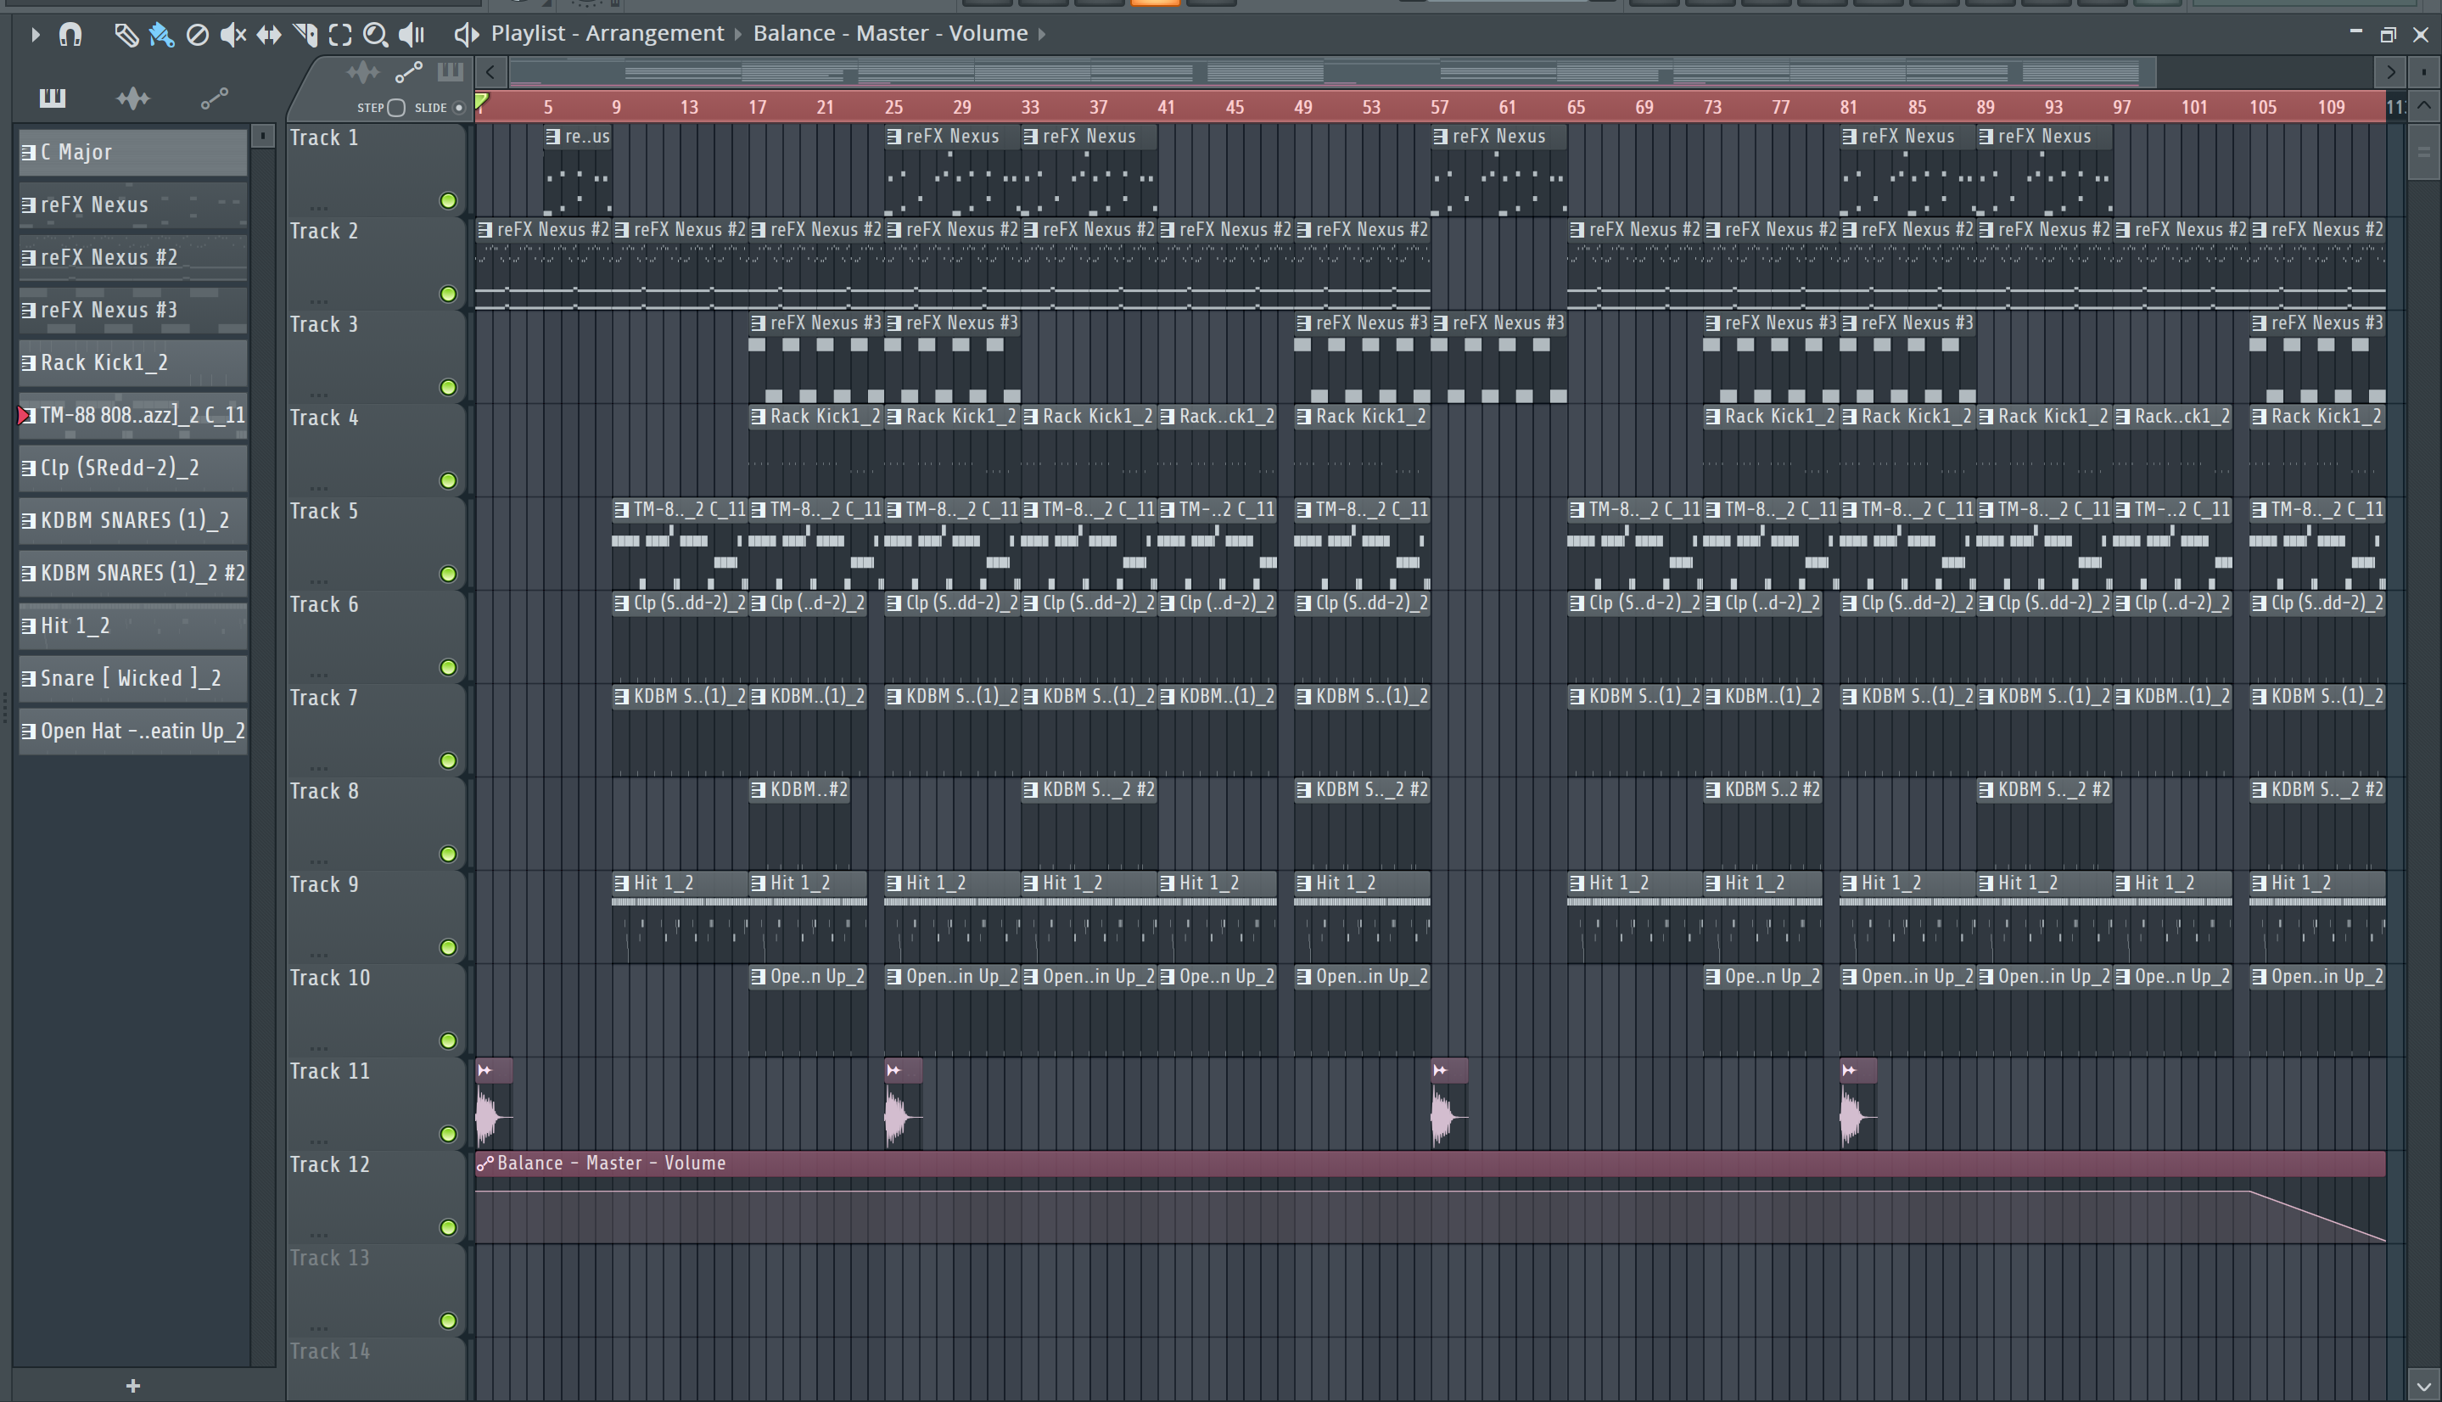Mute Track 12 with its green light
The image size is (2442, 1402).
[448, 1228]
